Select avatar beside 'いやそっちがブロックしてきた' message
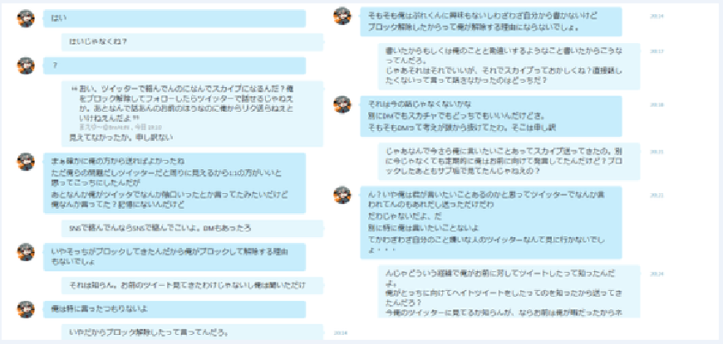The height and width of the screenshot is (344, 723). click(x=26, y=252)
